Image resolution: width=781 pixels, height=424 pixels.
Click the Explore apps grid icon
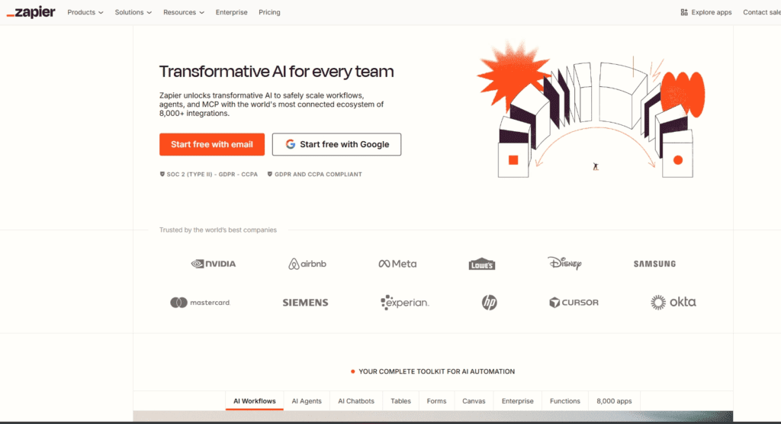click(x=684, y=12)
